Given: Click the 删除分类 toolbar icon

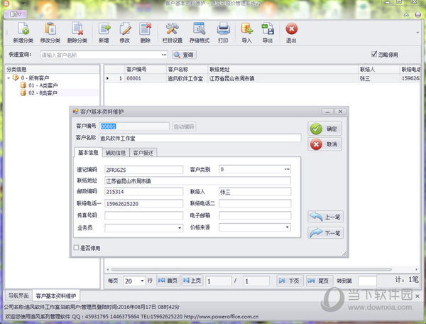Looking at the screenshot, I should [77, 33].
